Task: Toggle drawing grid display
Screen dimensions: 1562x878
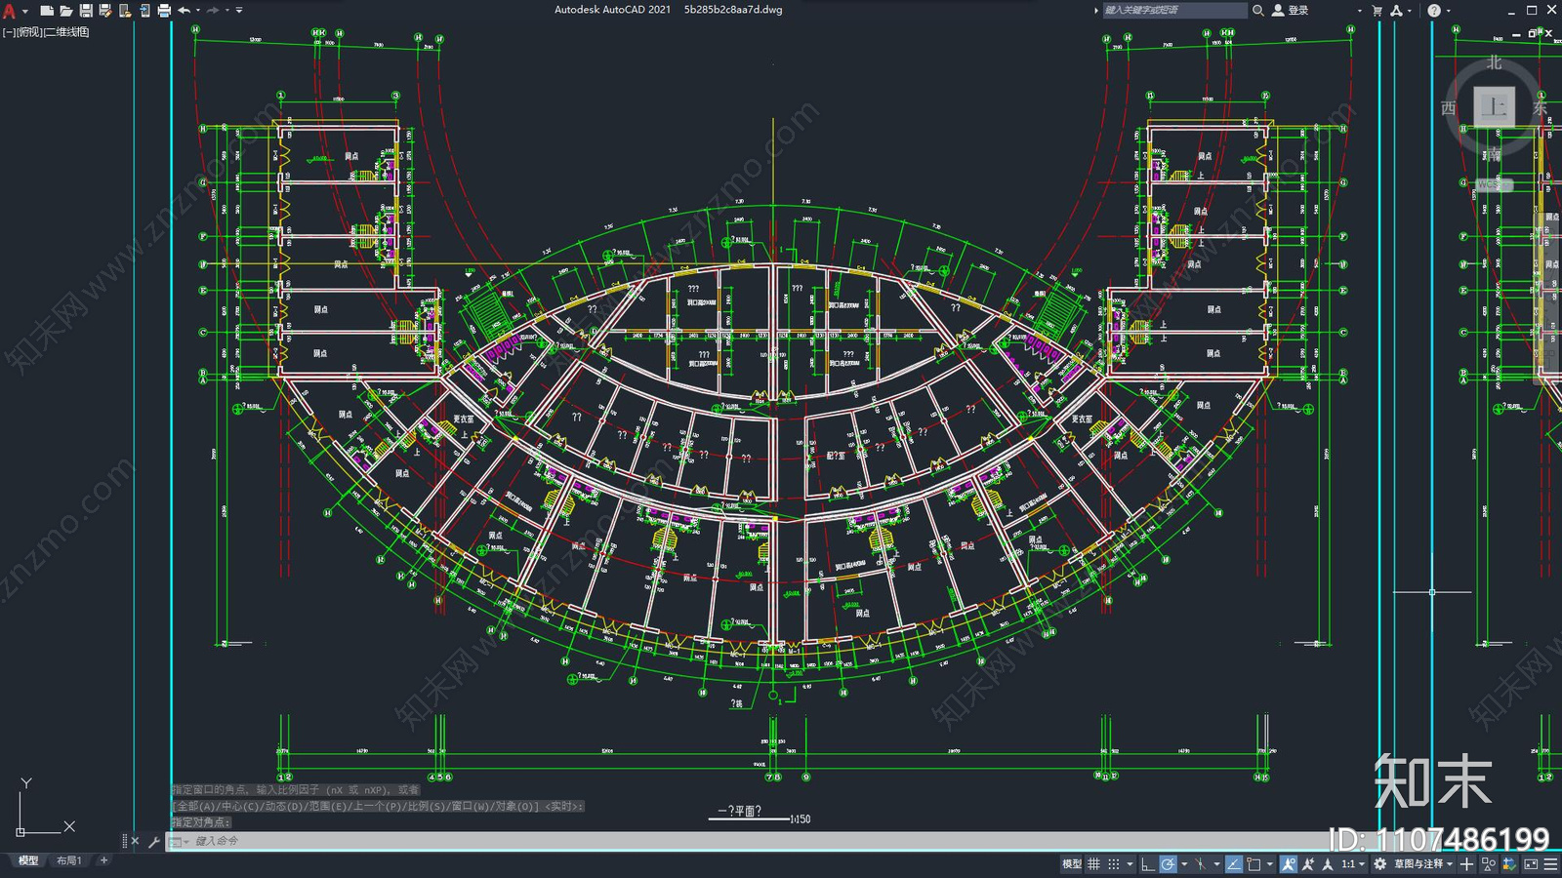Action: tap(1094, 863)
